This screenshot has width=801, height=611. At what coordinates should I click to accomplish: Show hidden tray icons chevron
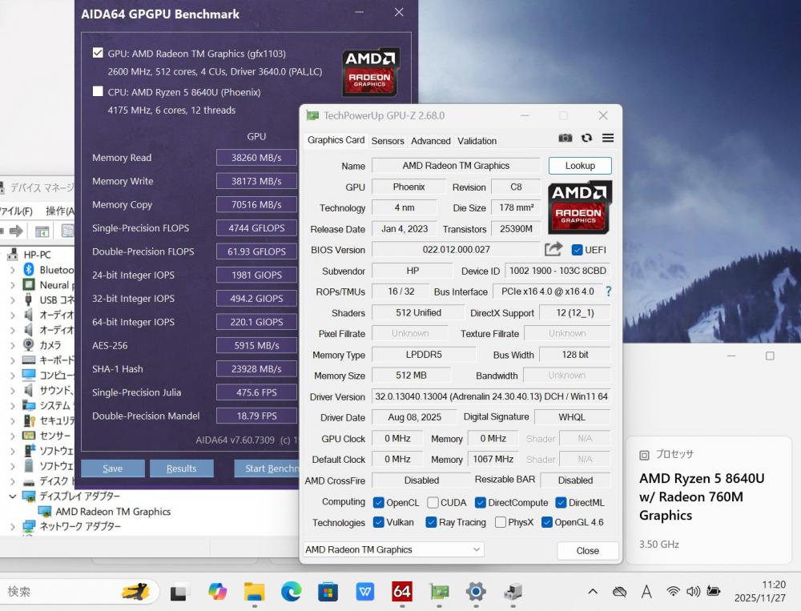[x=593, y=592]
